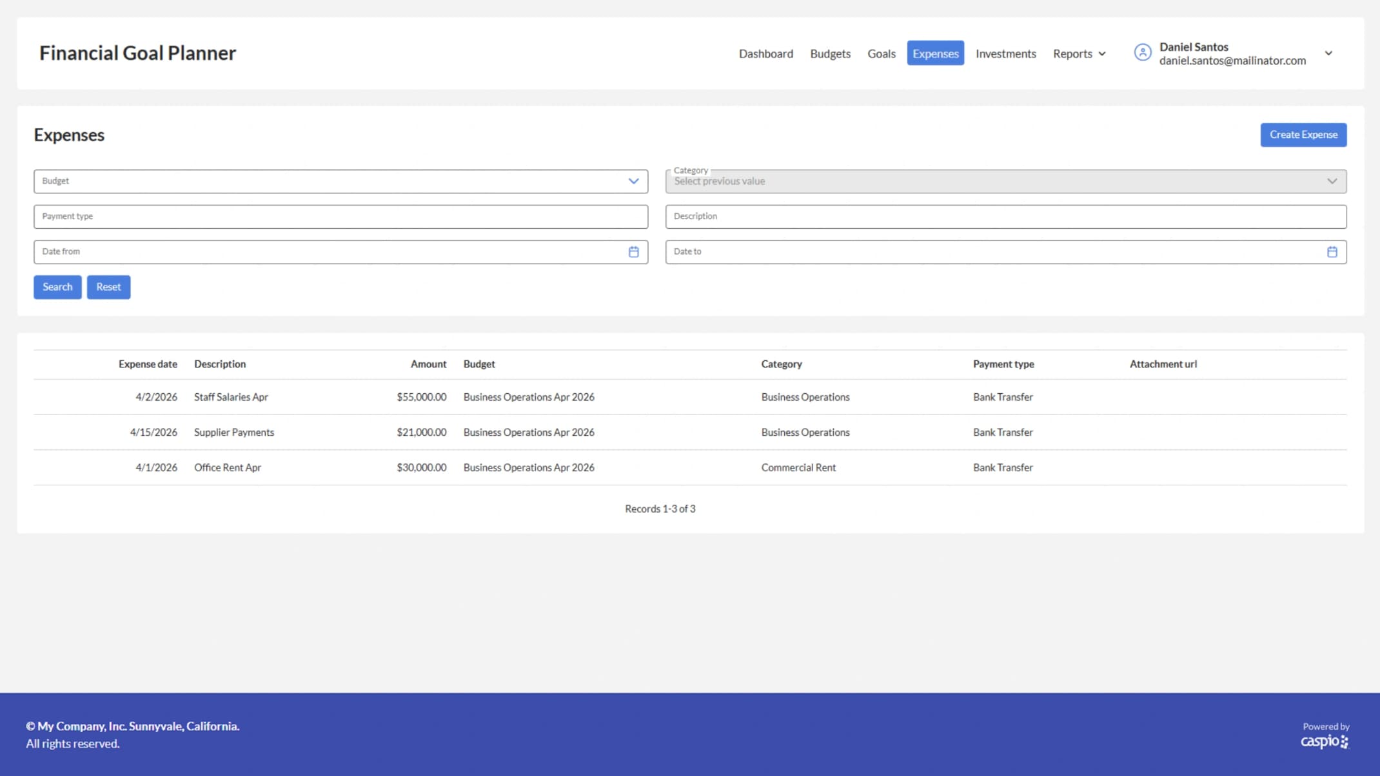Image resolution: width=1380 pixels, height=776 pixels.
Task: Click the $55,000.00 amount cell
Action: coord(421,397)
